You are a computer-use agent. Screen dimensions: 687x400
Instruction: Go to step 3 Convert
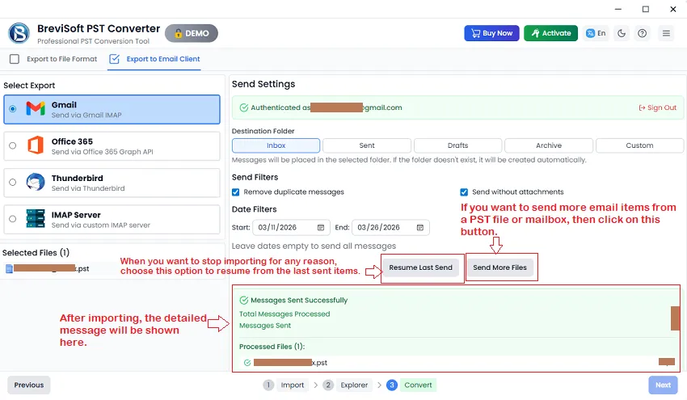411,385
